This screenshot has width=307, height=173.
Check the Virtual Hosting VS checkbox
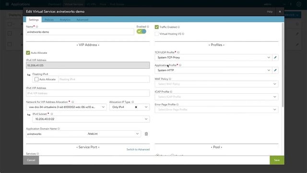click(x=157, y=34)
